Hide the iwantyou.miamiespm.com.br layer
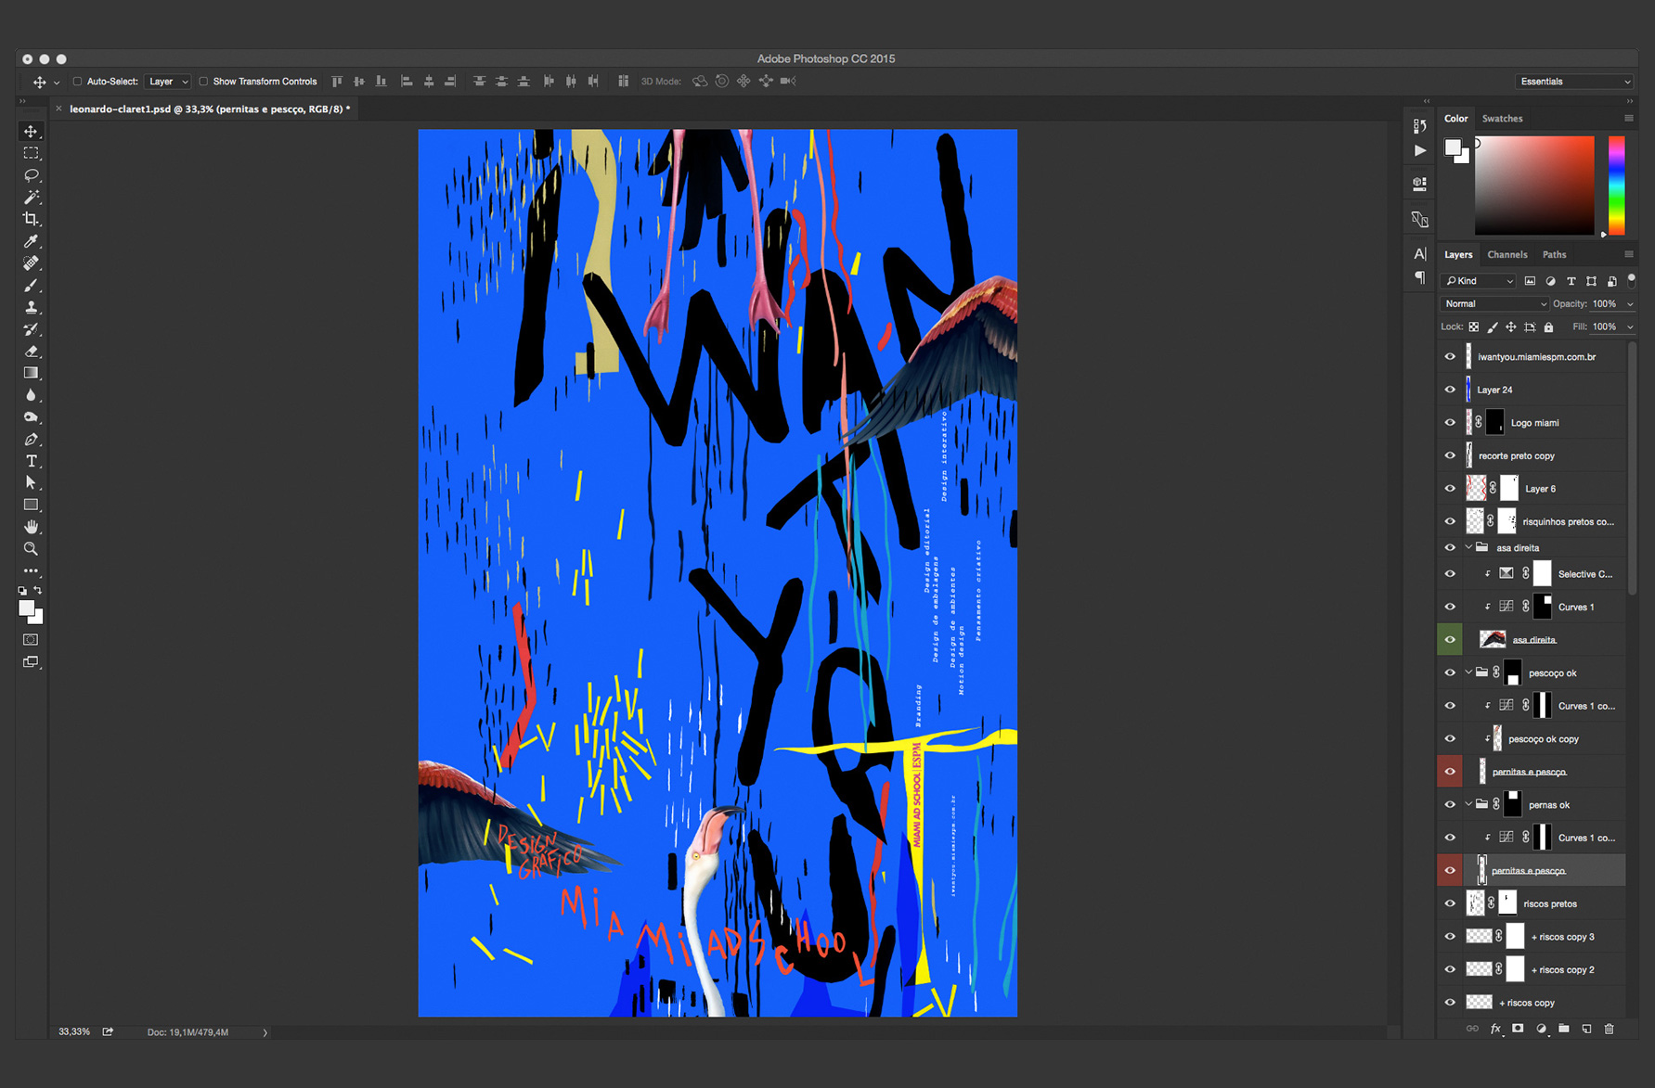The image size is (1655, 1088). click(1450, 357)
